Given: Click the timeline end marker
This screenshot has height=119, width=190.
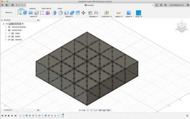Looking at the screenshot, I should 63,116.
